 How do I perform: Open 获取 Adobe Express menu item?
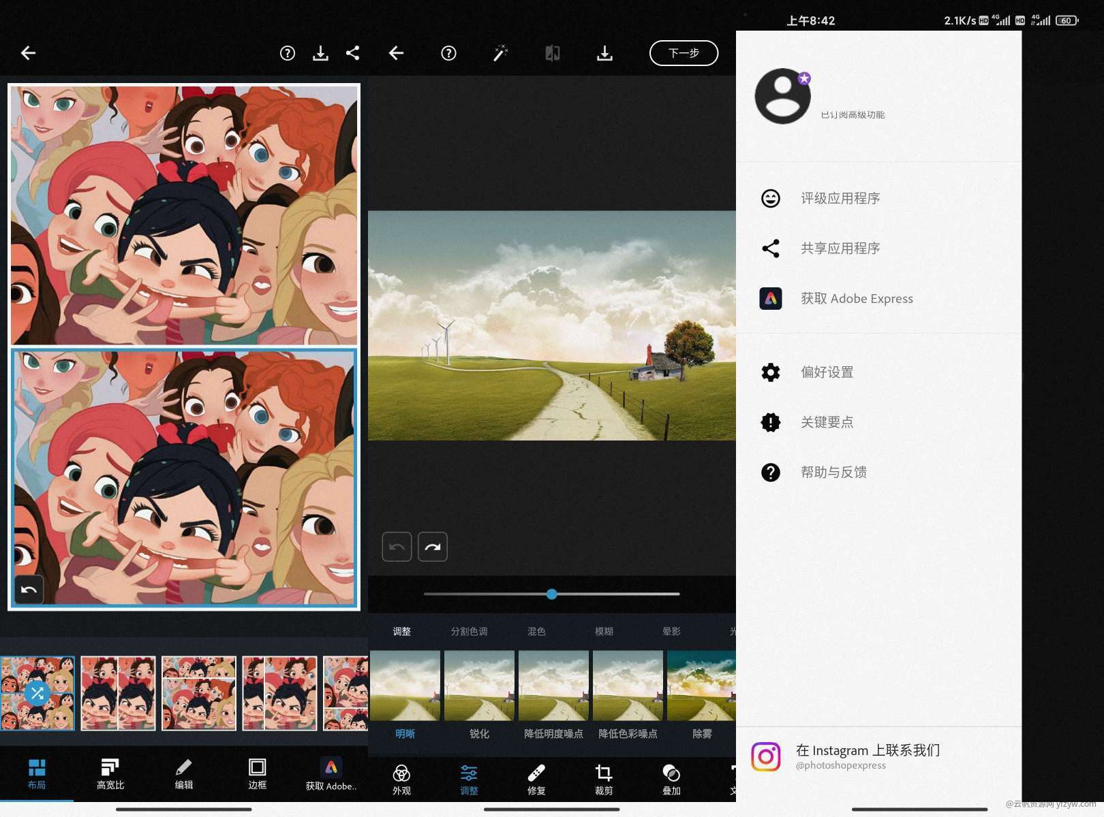click(879, 298)
